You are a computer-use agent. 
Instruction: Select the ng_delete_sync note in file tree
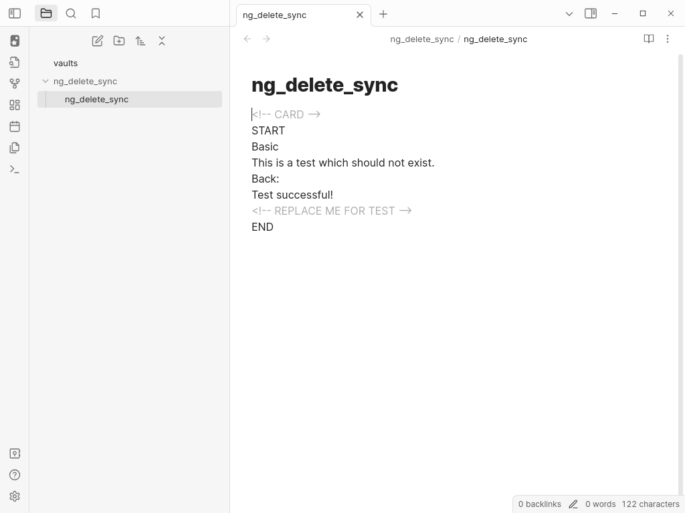click(x=96, y=99)
